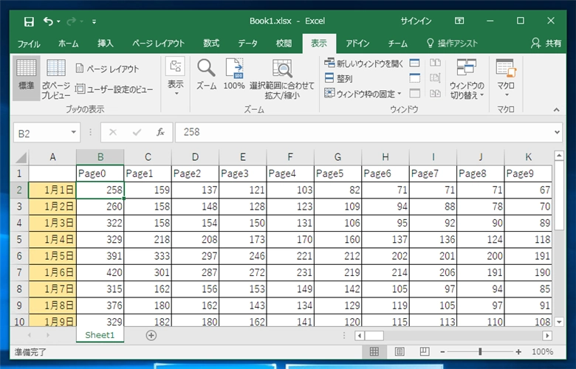576x369 pixels.
Task: Open the 校閲 tab
Action: pyautogui.click(x=284, y=44)
